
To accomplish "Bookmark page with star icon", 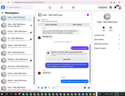I will (114, 2).
